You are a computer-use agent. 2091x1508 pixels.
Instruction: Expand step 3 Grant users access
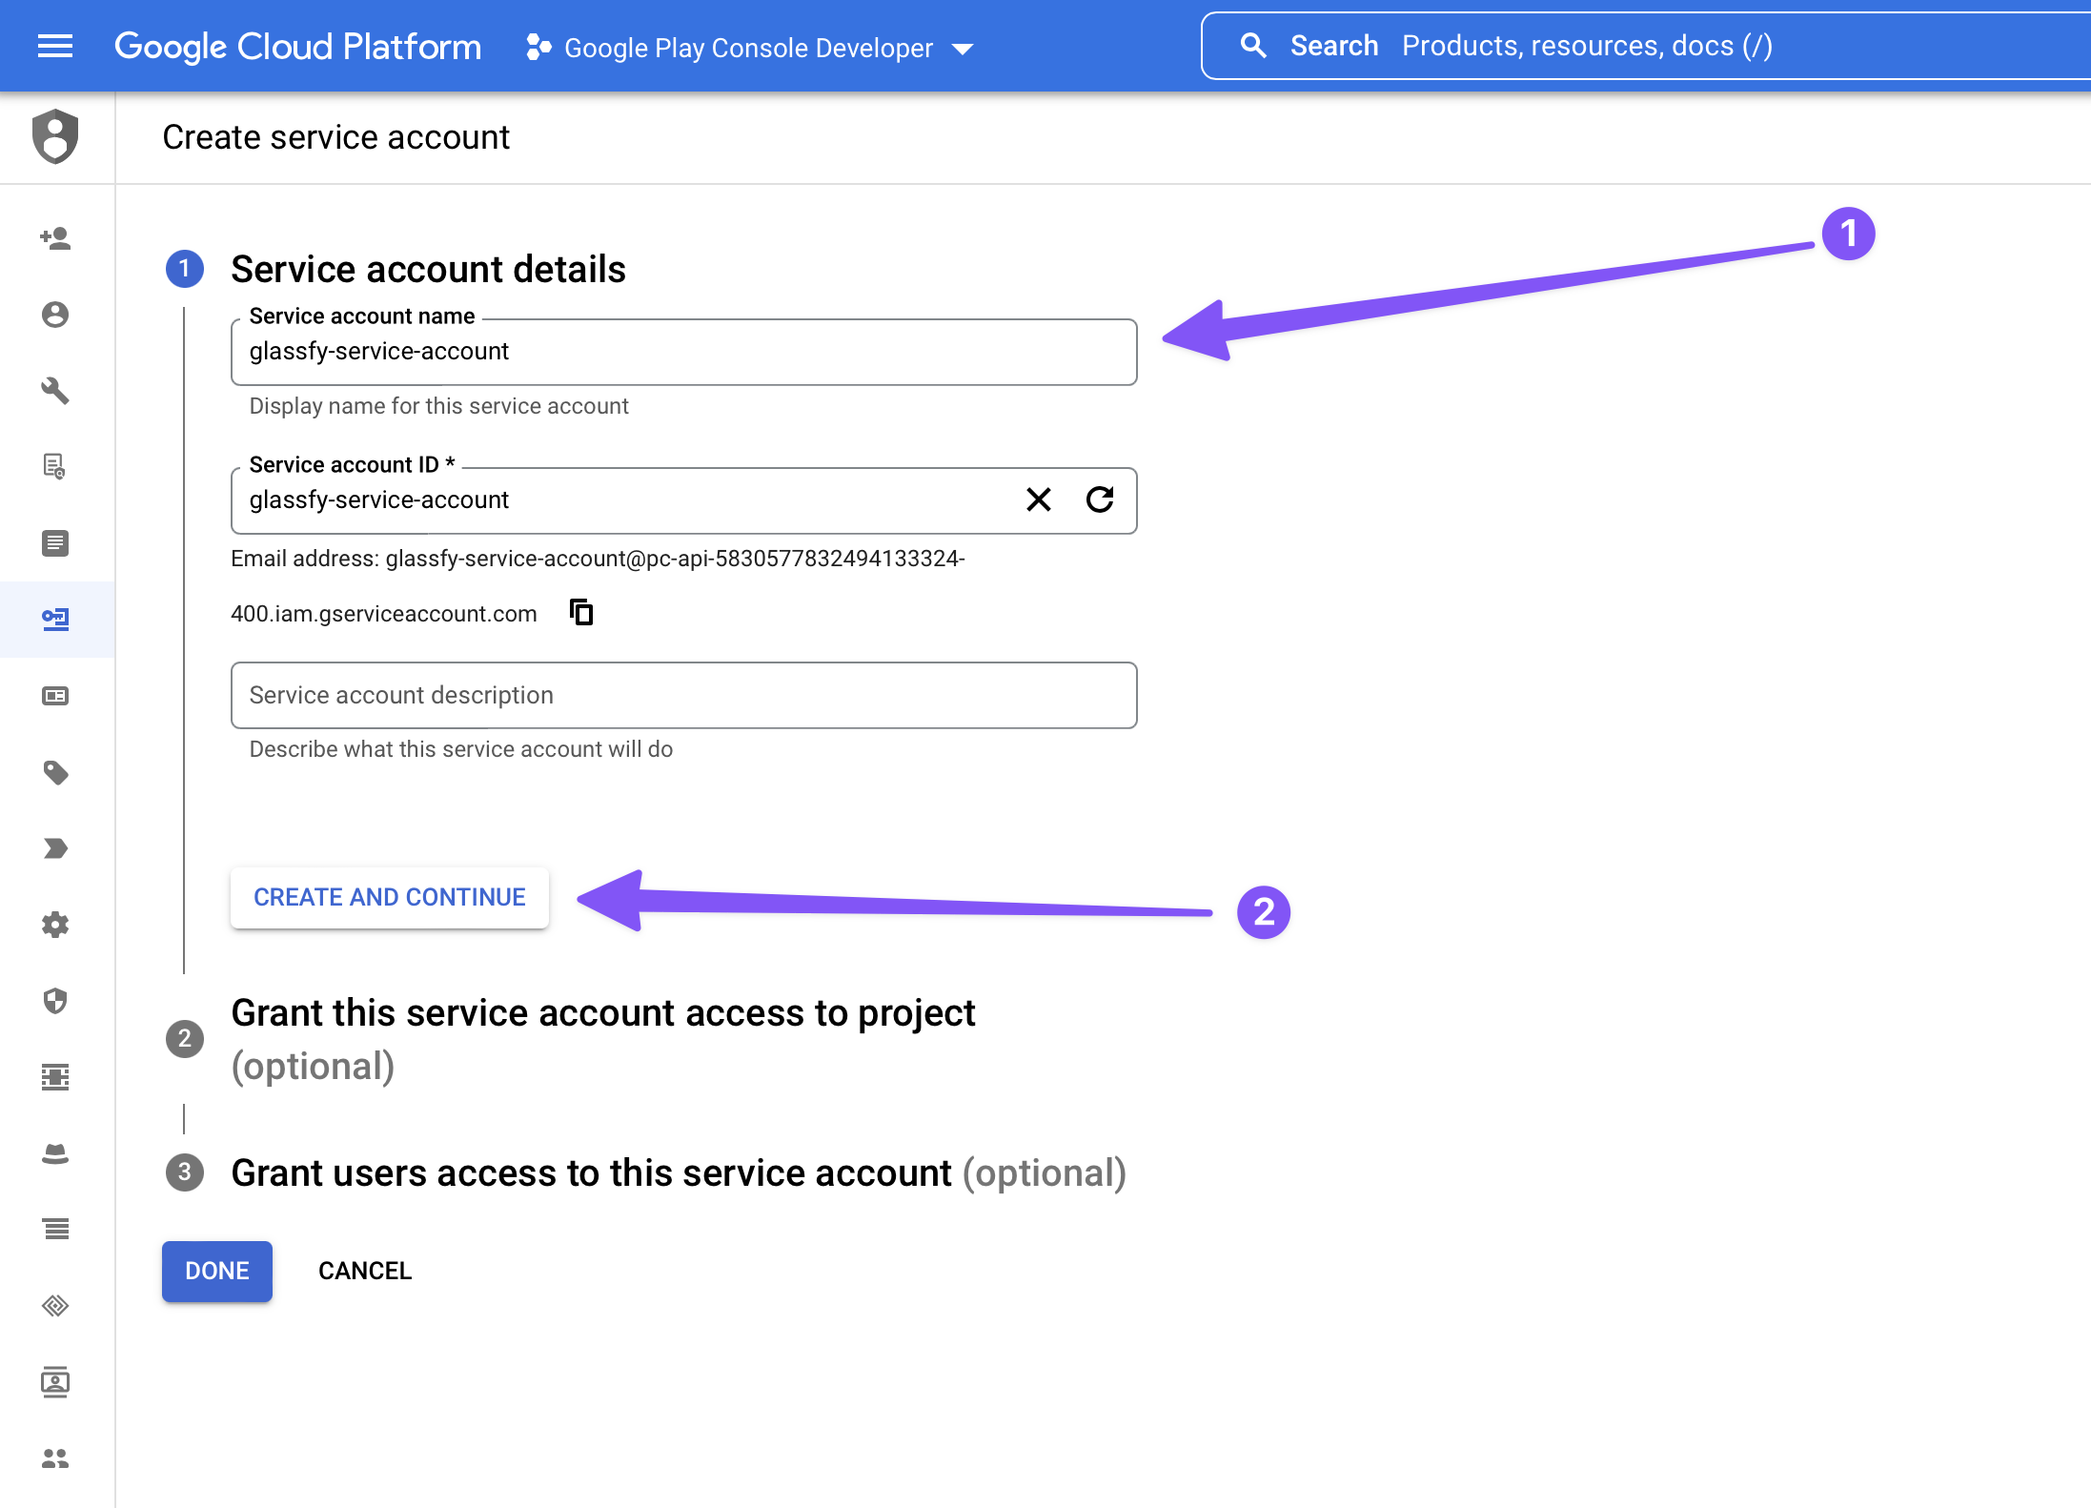[678, 1172]
